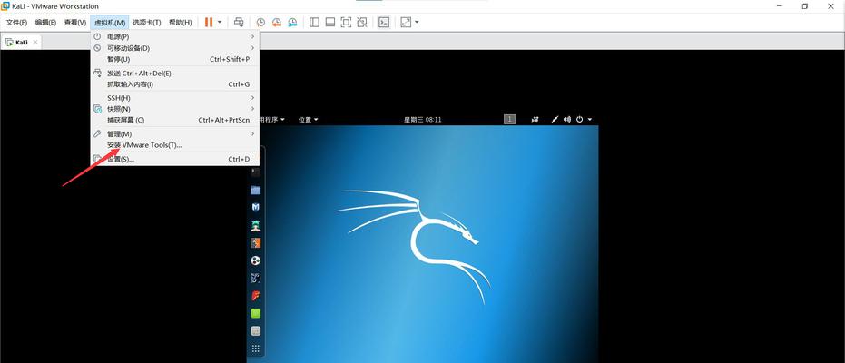Toggle the thumbnail bar view icon
Image resolution: width=845 pixels, height=363 pixels.
(x=330, y=22)
